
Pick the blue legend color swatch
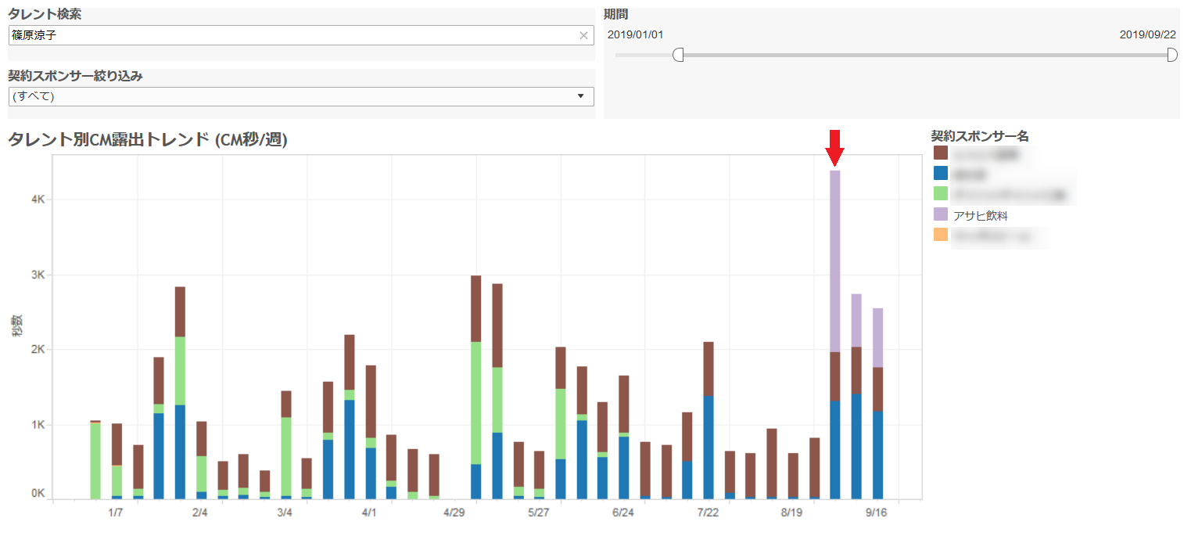[941, 173]
